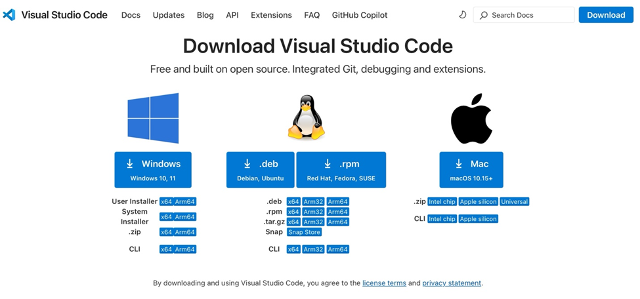The height and width of the screenshot is (299, 640).
Task: Click the Download Visual Studio Code heading
Action: point(318,46)
